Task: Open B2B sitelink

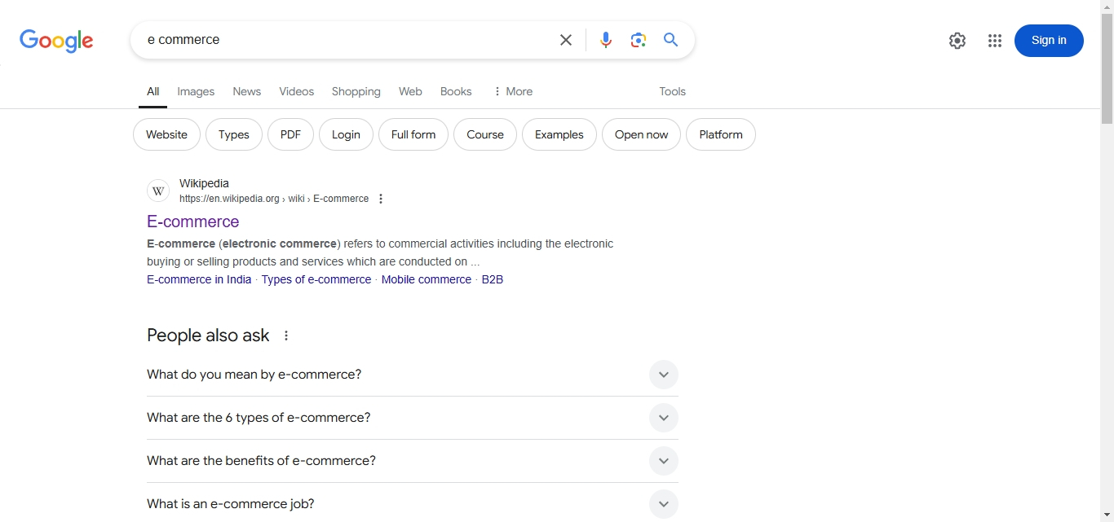Action: (x=493, y=279)
